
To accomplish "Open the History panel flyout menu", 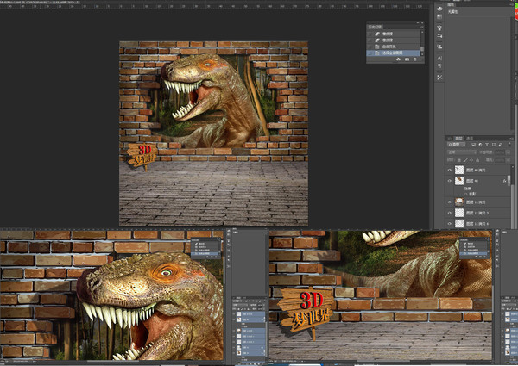I will click(422, 27).
